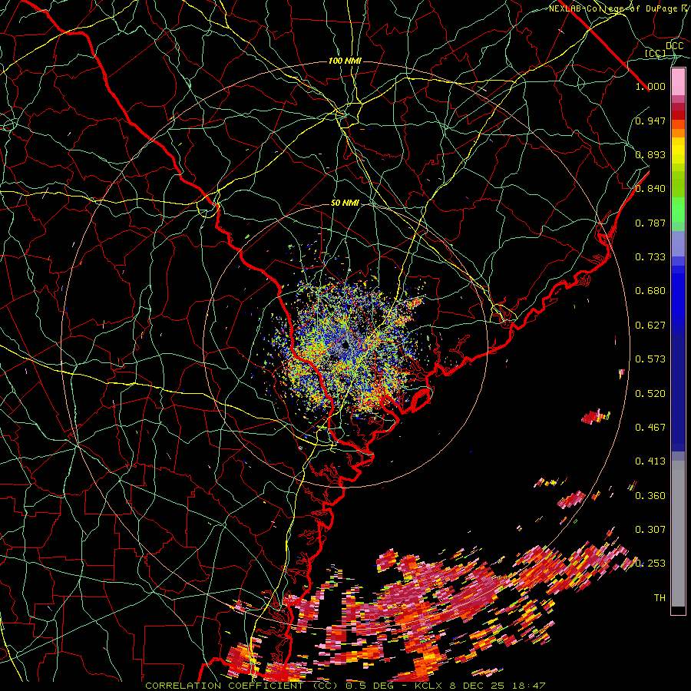Click the DCC product label
The image size is (691, 691).
click(x=674, y=46)
